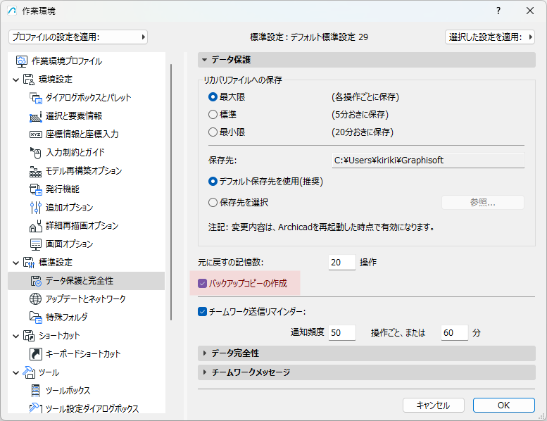Image resolution: width=547 pixels, height=421 pixels.
Task: Uncheck the バックアップコピーの作成 checkbox
Action: (202, 283)
